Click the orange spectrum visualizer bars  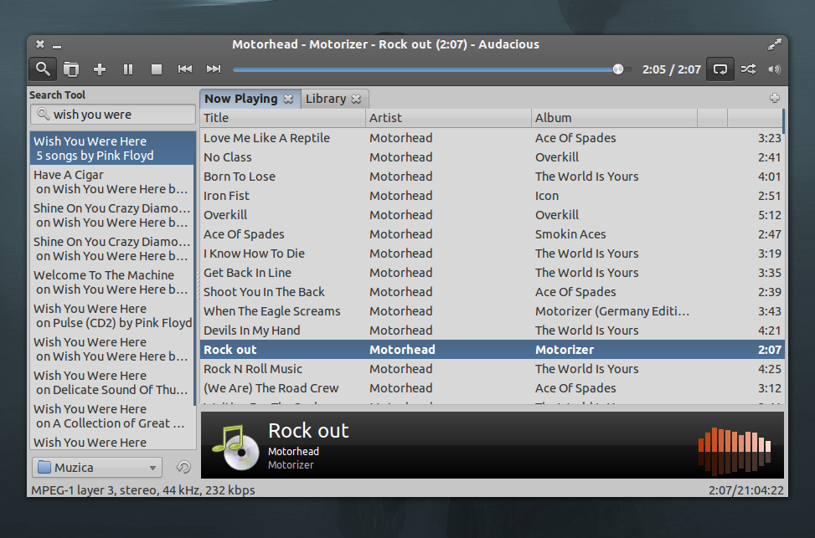(x=735, y=449)
